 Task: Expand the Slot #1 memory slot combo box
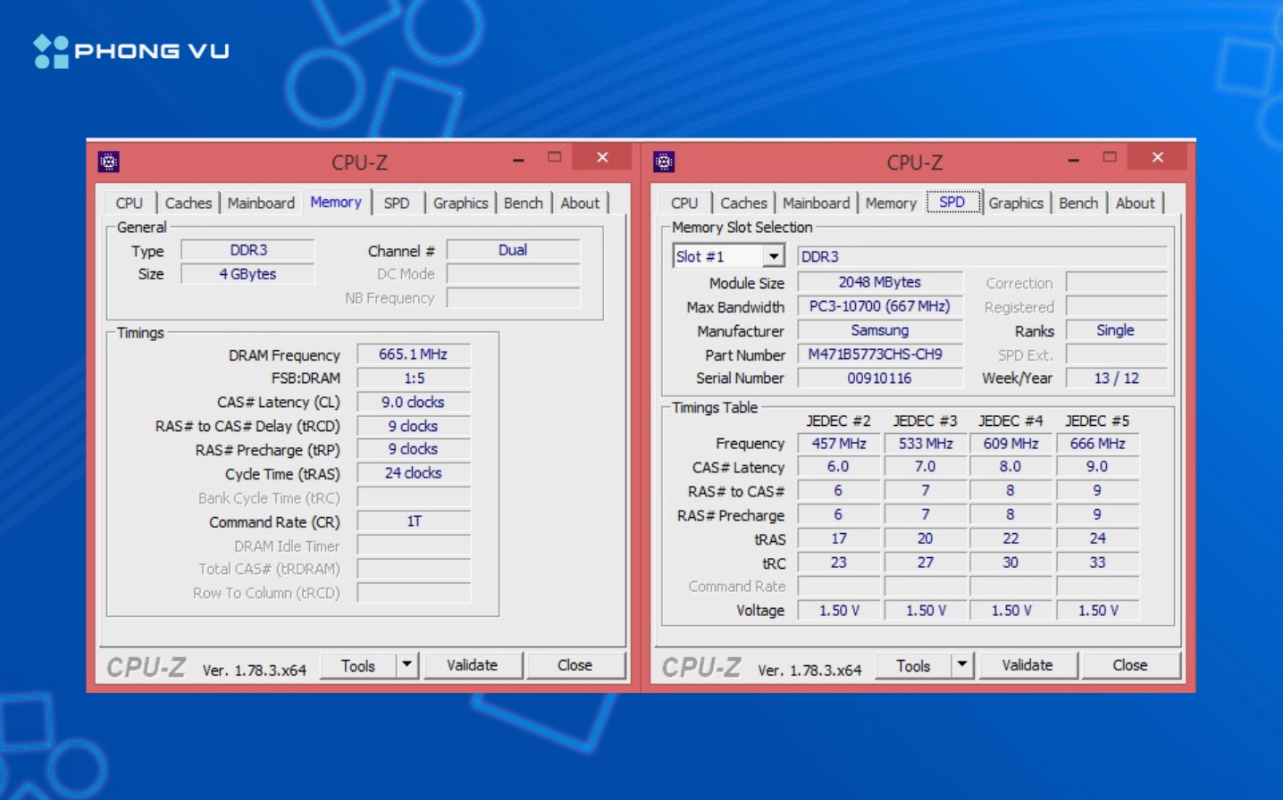tap(774, 256)
